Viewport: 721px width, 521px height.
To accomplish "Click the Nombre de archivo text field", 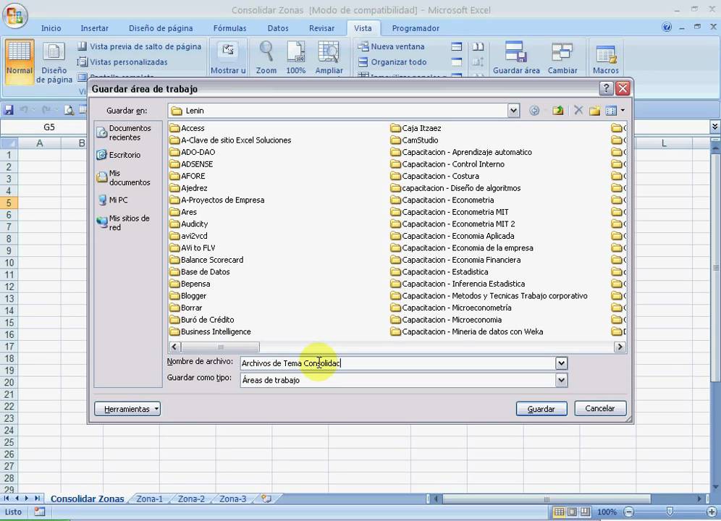I will pyautogui.click(x=398, y=363).
